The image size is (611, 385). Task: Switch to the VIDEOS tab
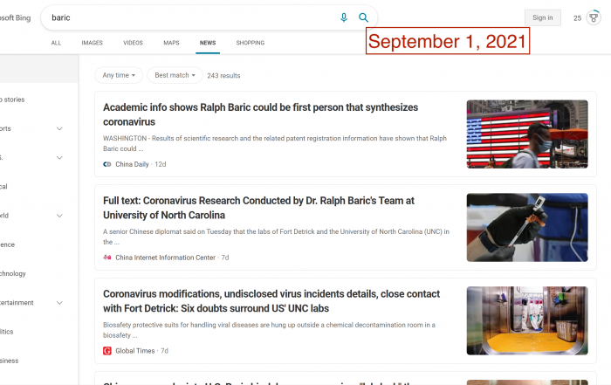[x=133, y=43]
